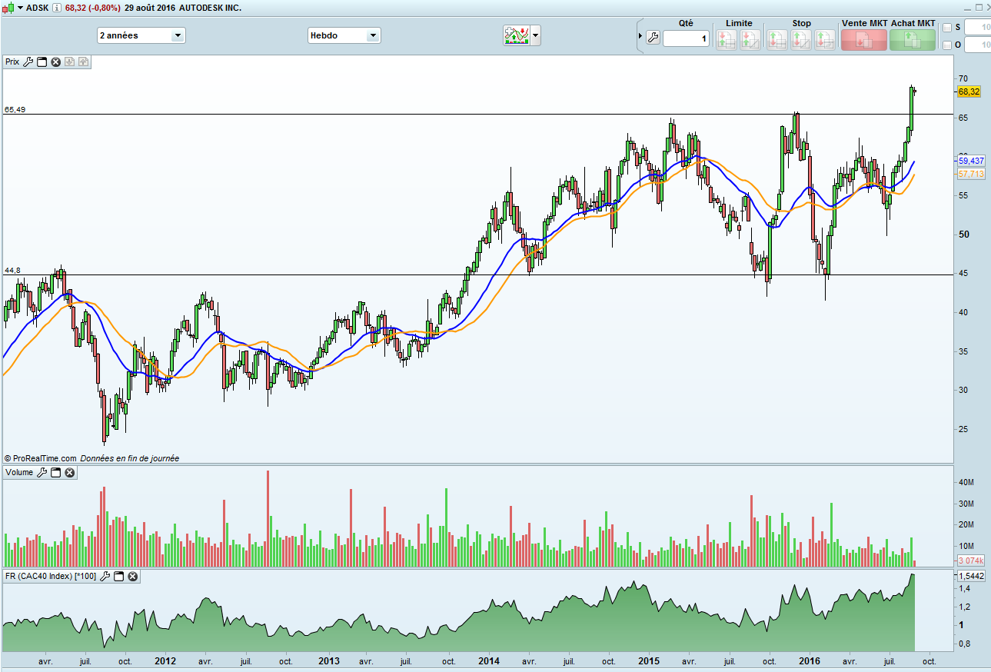Screen dimensions: 991x672
Task: Expand arrow next to indicator icon
Action: [536, 35]
